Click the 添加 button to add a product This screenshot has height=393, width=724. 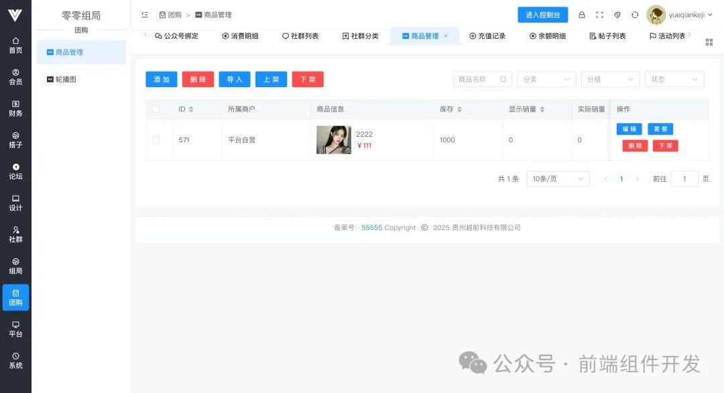[161, 78]
